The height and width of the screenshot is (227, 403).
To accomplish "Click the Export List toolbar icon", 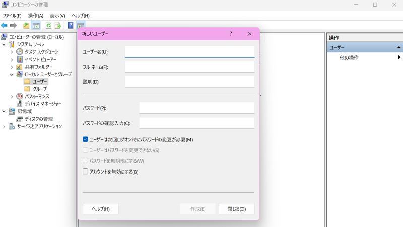I will [x=58, y=25].
